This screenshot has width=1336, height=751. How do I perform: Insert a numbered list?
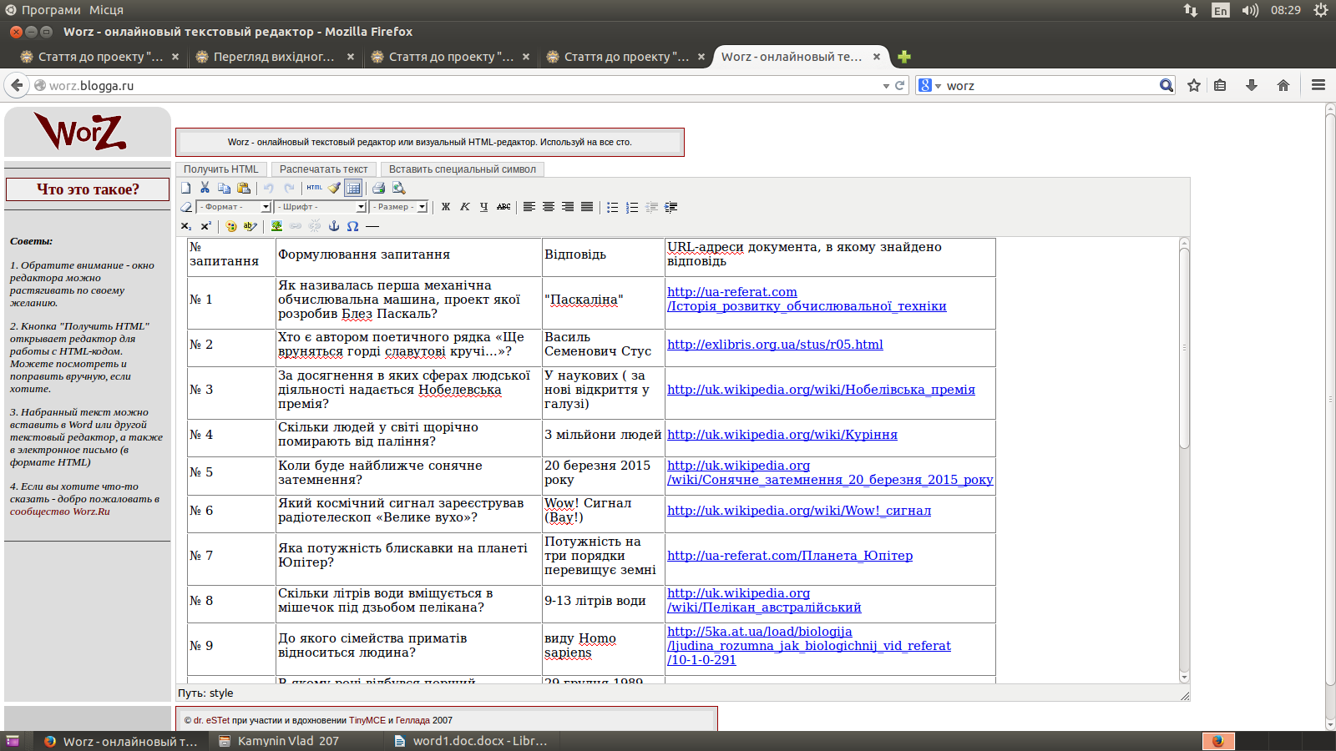[632, 207]
